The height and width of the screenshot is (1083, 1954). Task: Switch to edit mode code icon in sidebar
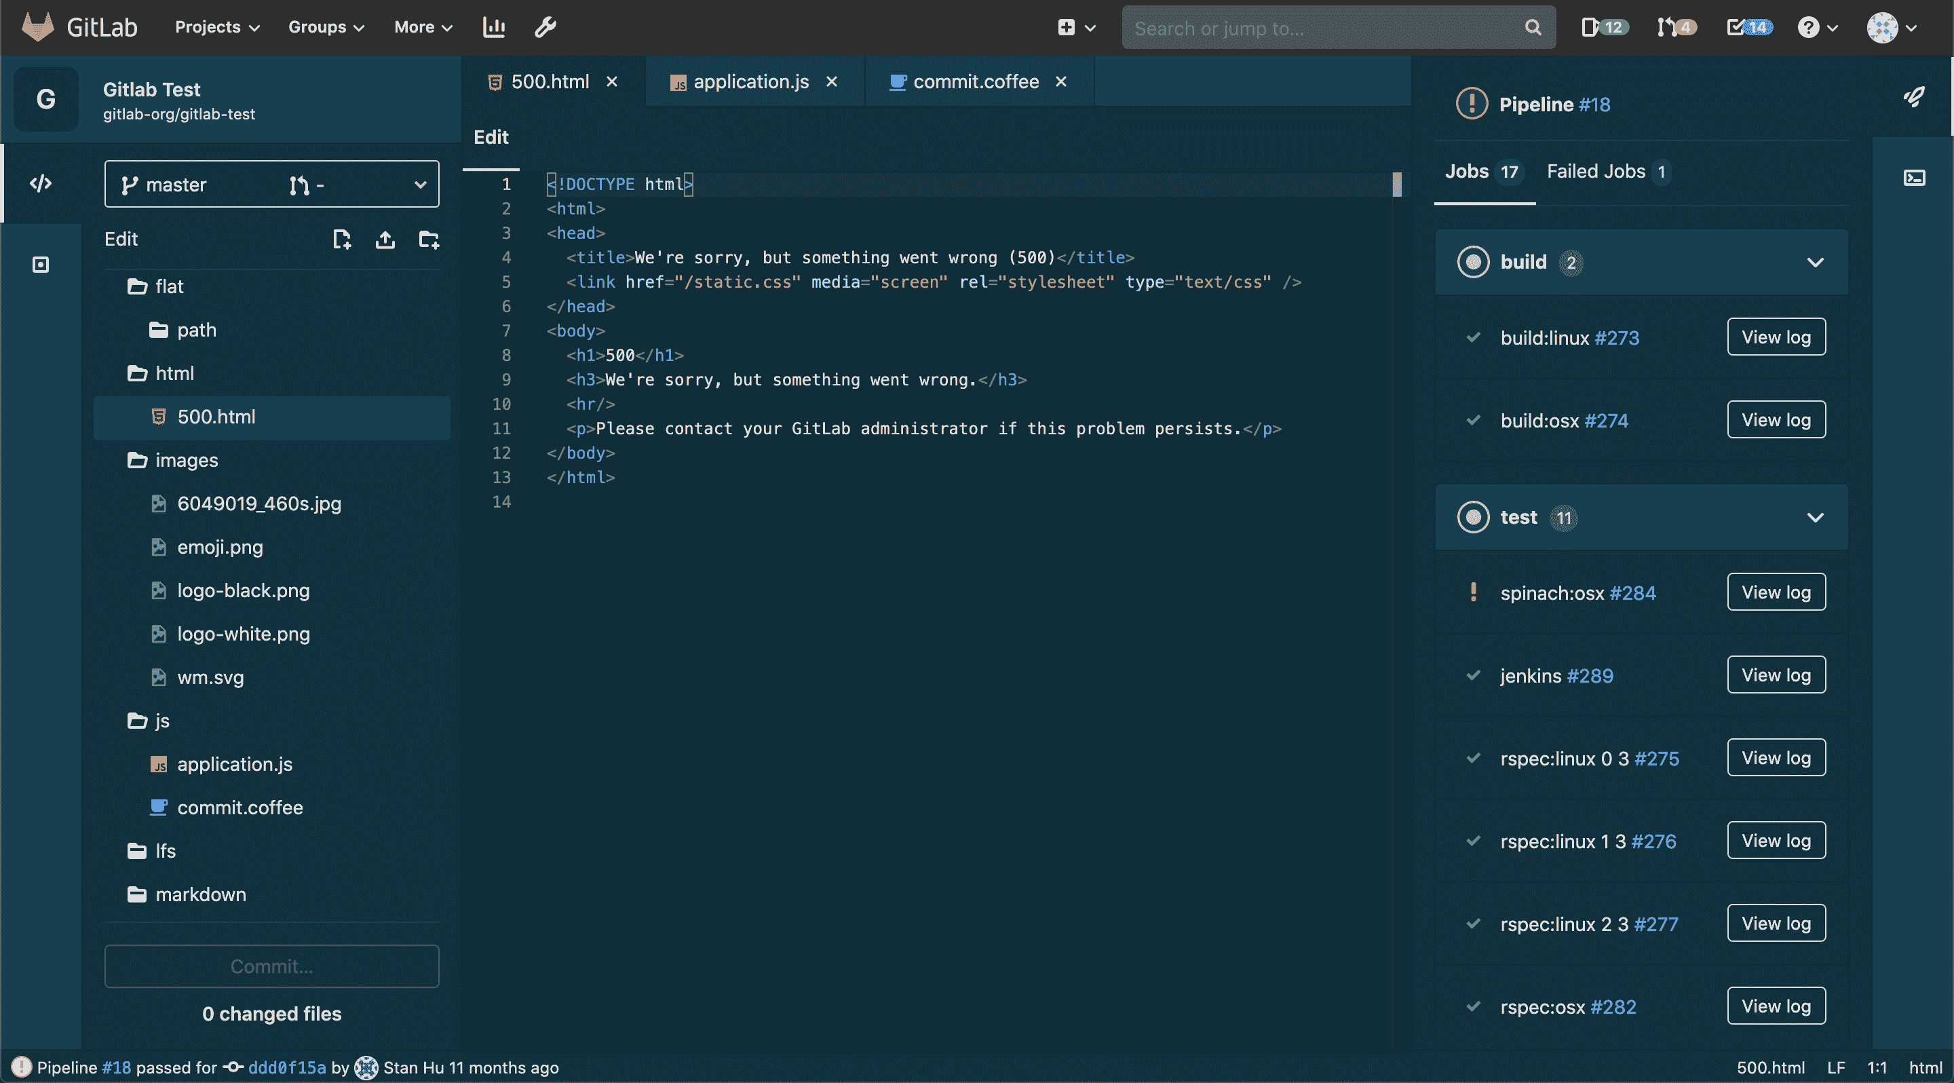[x=41, y=182]
